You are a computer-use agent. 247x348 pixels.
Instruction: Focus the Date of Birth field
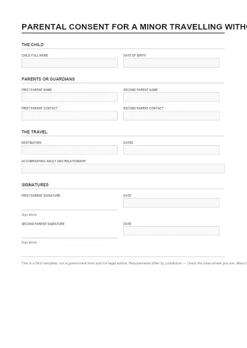(171, 63)
